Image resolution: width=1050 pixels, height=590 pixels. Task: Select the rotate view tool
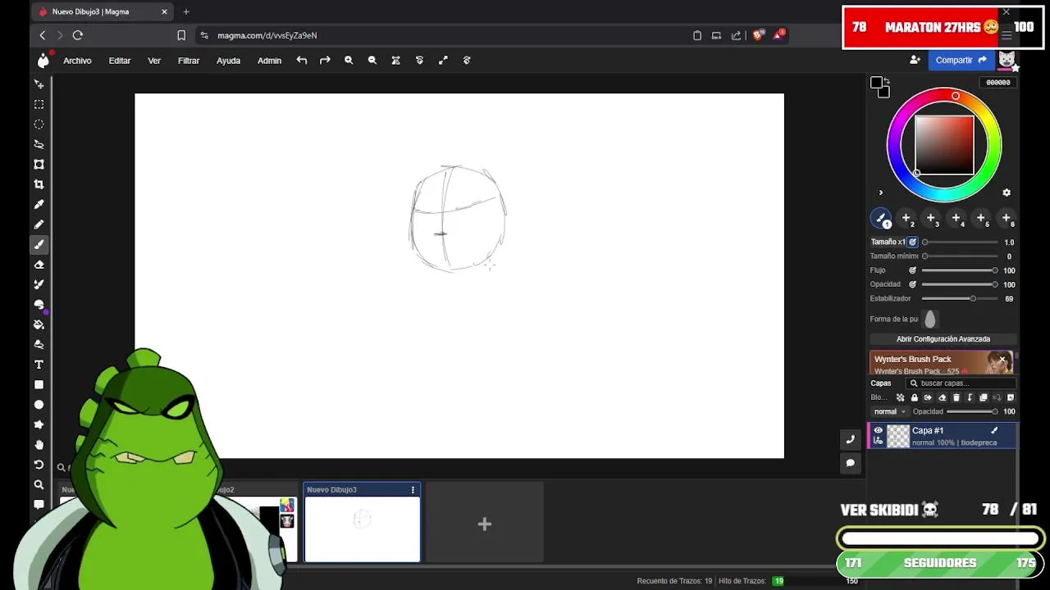[39, 465]
